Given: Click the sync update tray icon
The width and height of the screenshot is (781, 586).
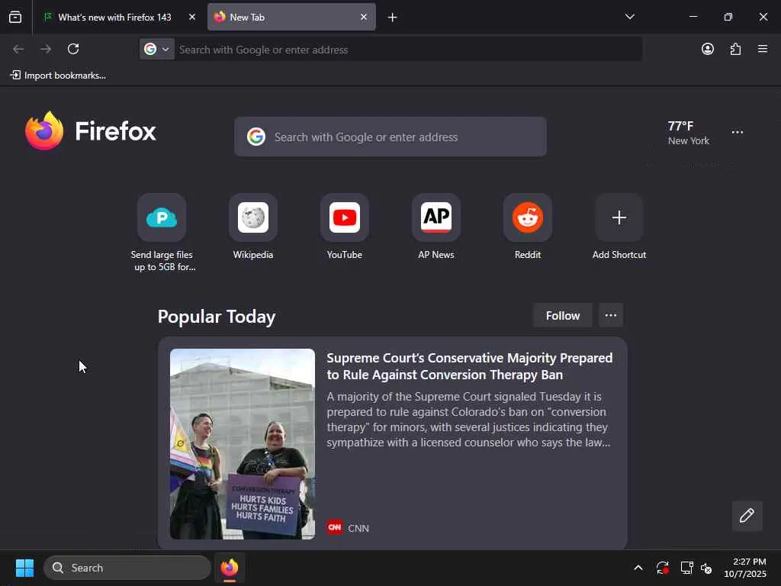Looking at the screenshot, I should 663,568.
